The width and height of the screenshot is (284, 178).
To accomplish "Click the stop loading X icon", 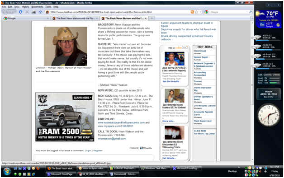I will (27, 12).
